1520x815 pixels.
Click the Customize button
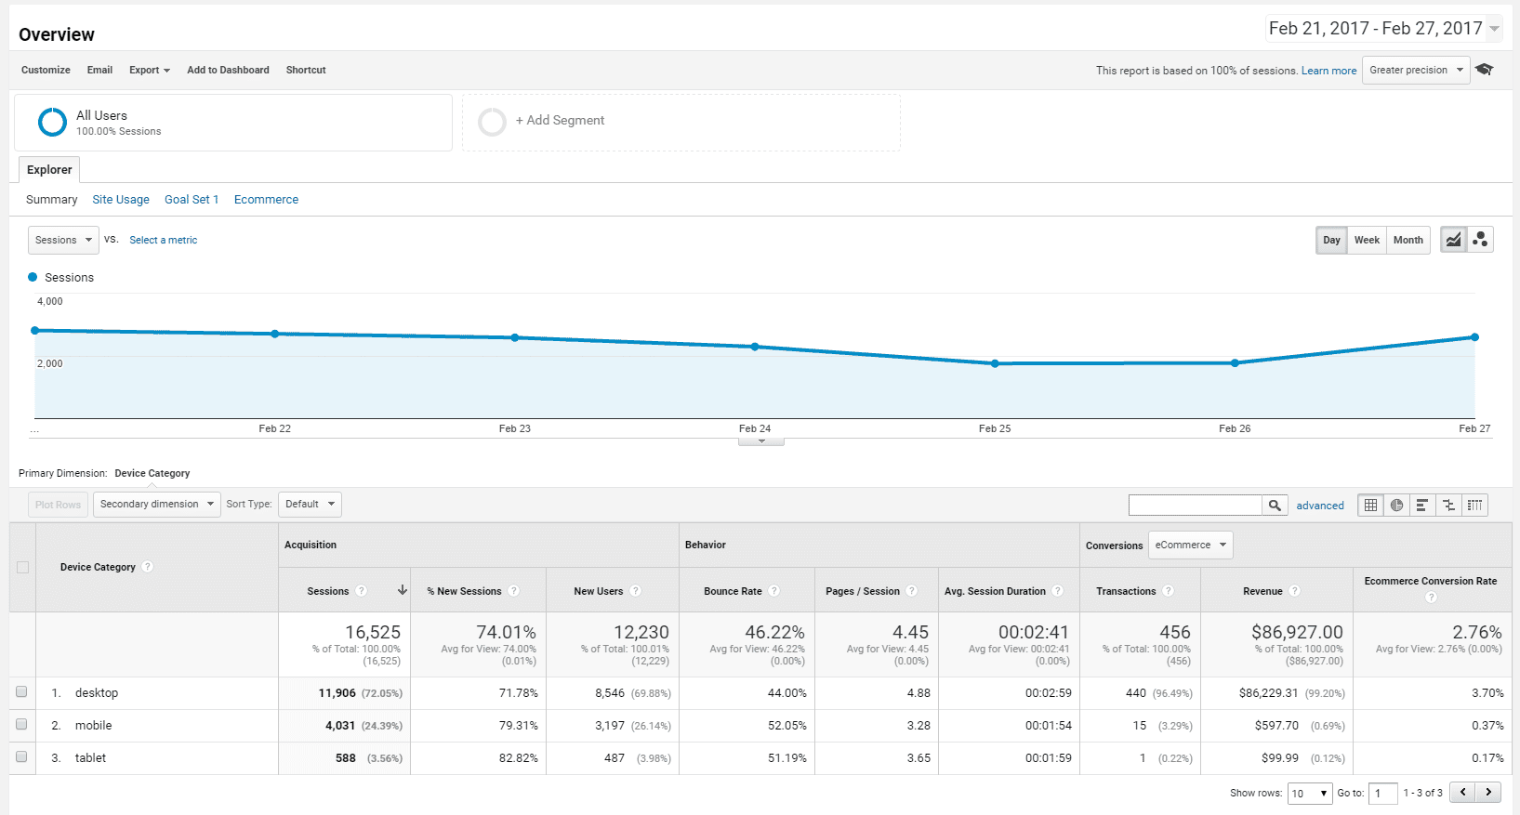pyautogui.click(x=46, y=70)
